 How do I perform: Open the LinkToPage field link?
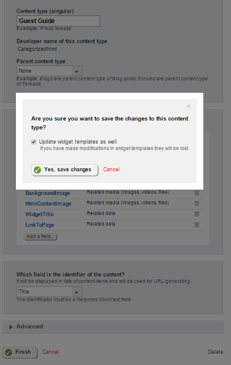39,225
